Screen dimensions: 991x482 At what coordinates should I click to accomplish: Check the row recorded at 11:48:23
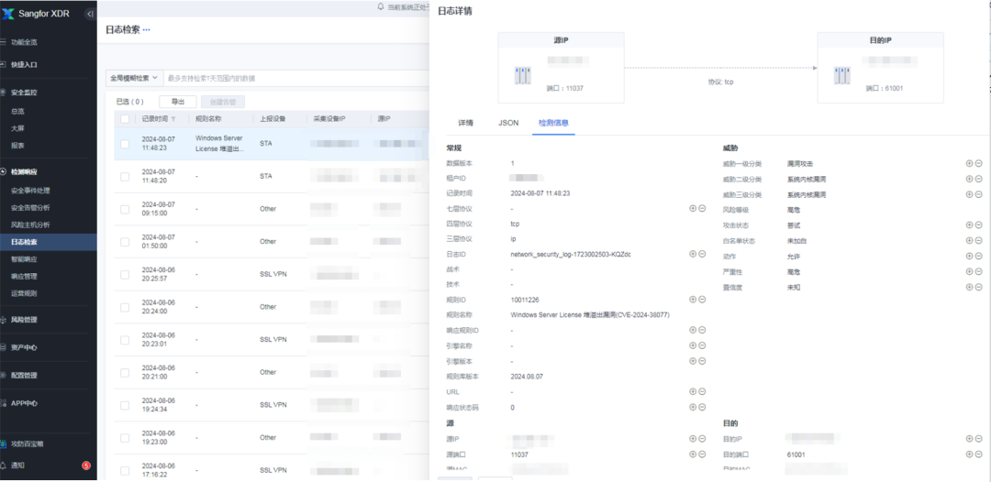coord(125,144)
